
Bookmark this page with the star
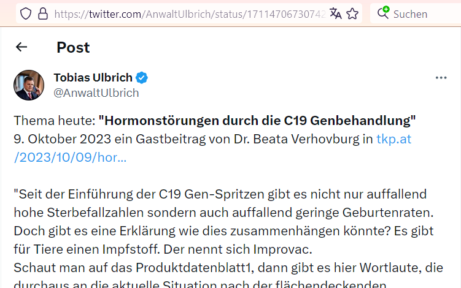352,13
